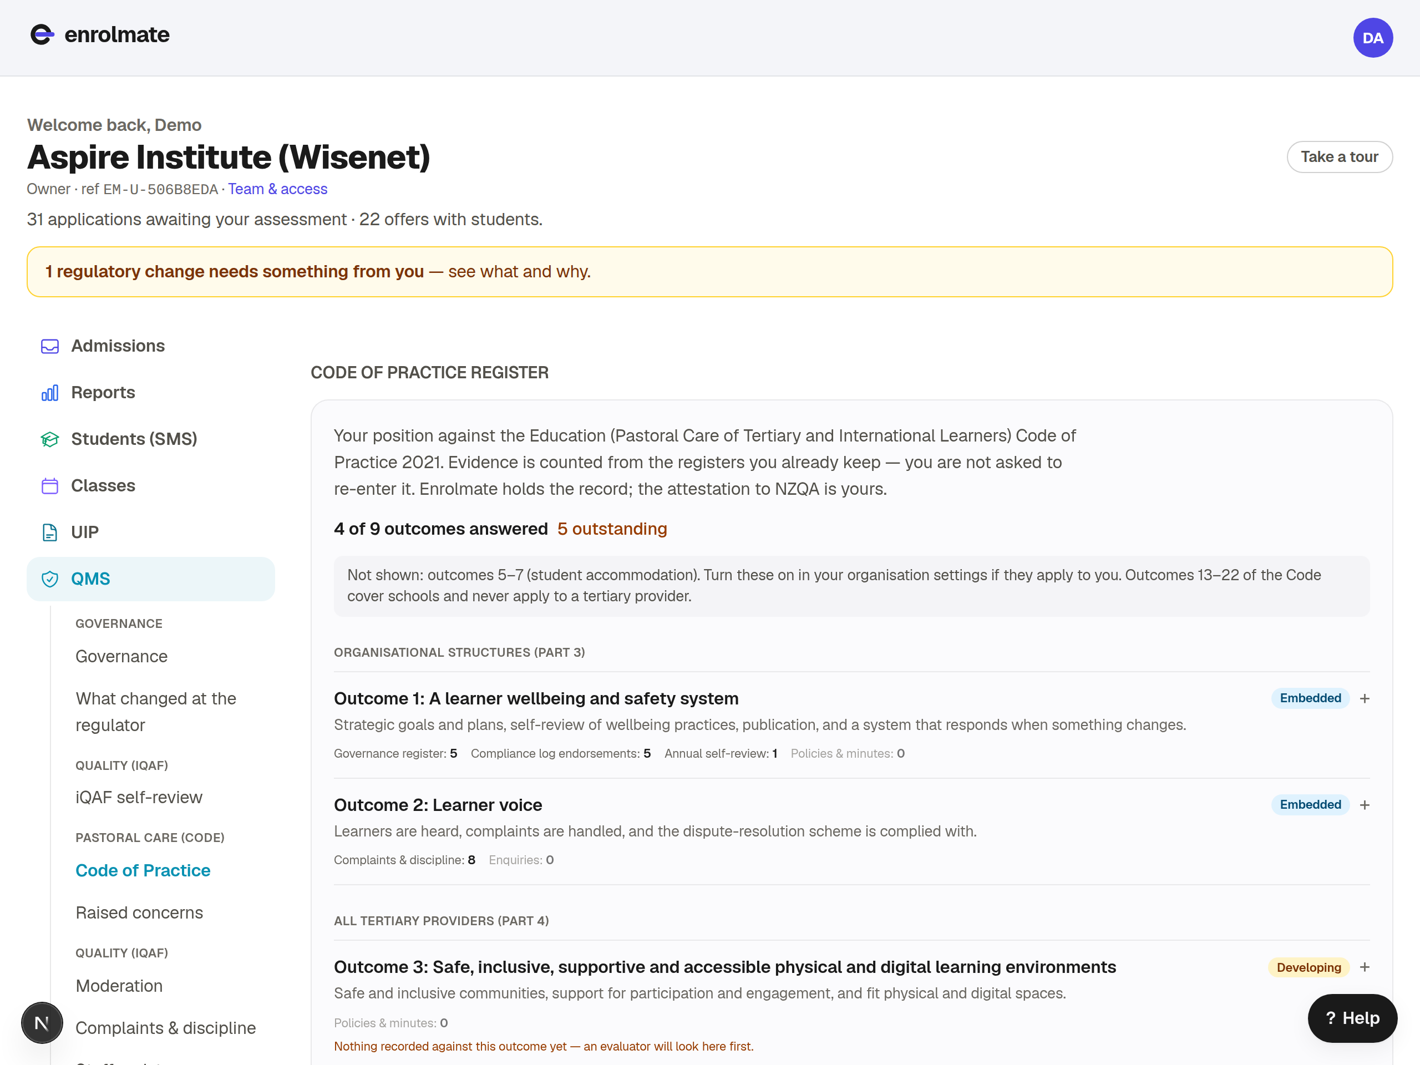Open the Reports section
1420x1065 pixels.
pos(151,392)
